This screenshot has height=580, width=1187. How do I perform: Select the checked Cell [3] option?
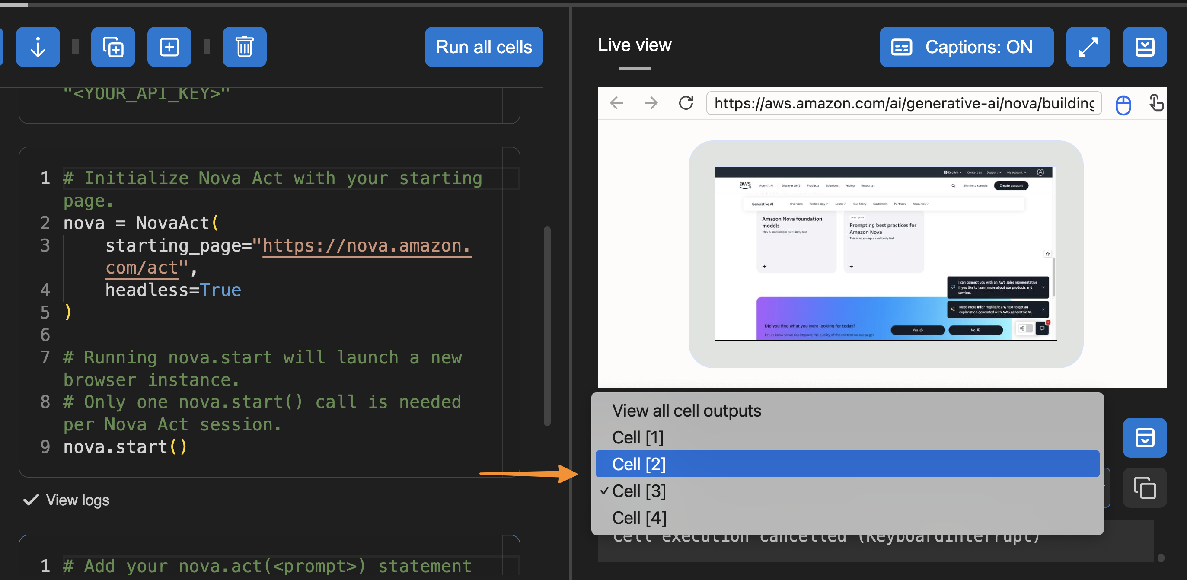638,491
